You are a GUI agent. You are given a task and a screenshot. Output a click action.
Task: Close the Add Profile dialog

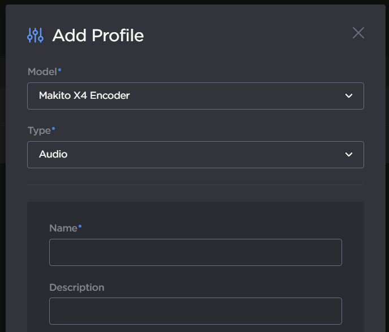(x=358, y=33)
